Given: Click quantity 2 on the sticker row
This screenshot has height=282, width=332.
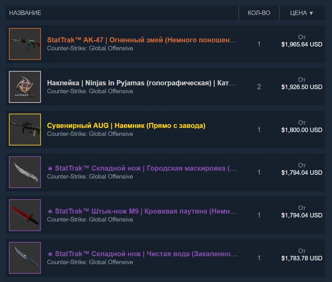Looking at the screenshot, I should pos(259,87).
